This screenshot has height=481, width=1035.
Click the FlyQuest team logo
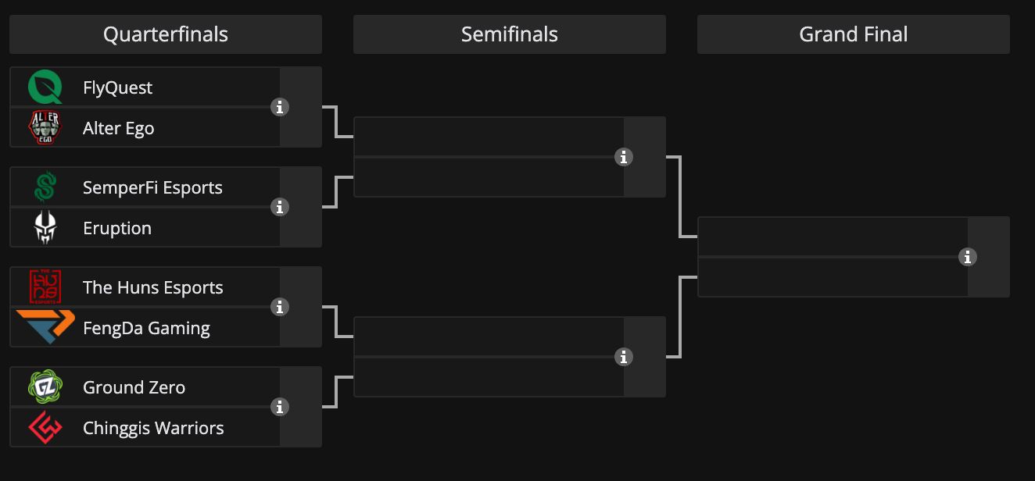45,87
